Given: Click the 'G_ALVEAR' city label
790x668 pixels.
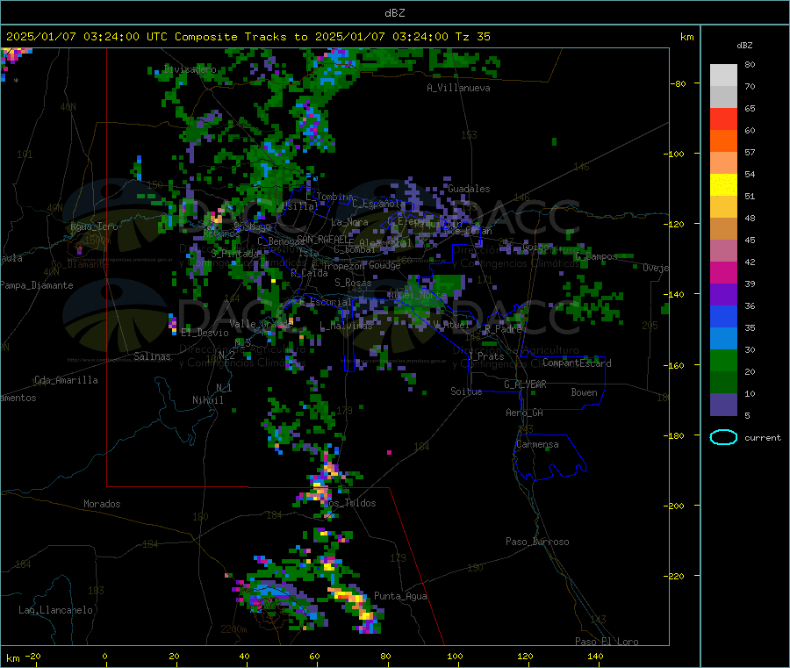Looking at the screenshot, I should tap(525, 384).
